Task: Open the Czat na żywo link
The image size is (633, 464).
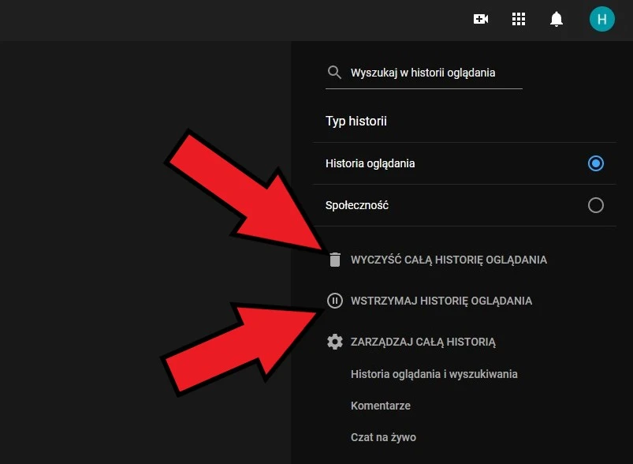Action: tap(383, 437)
